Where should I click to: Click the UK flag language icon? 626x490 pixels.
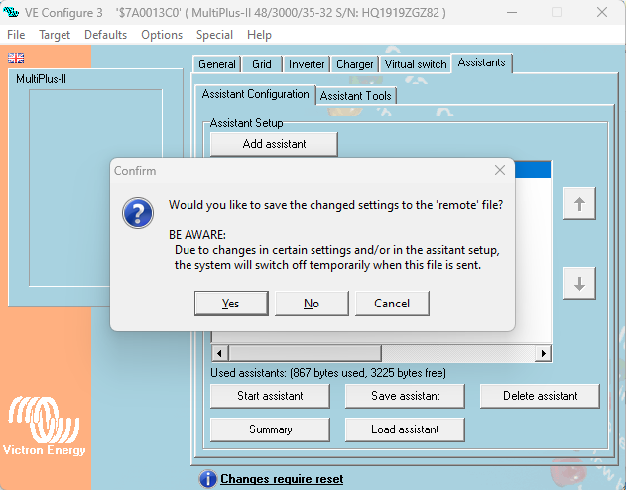pyautogui.click(x=16, y=58)
